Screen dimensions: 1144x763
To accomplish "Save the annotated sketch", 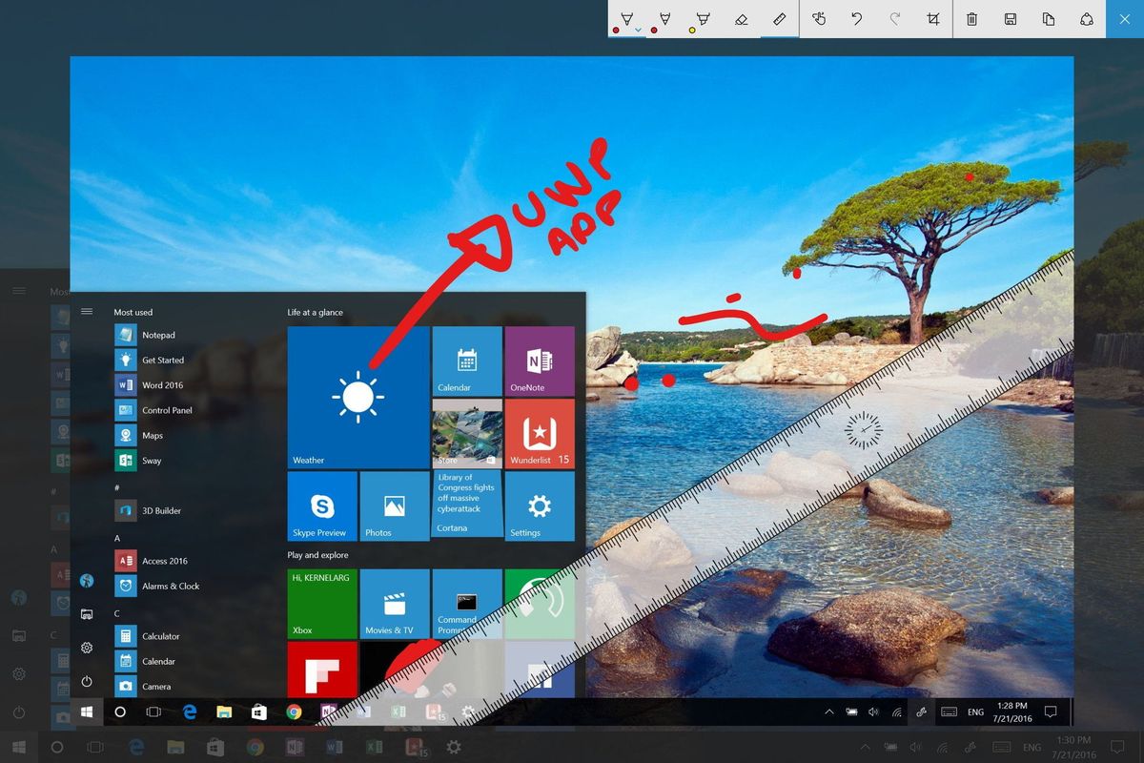I will (1011, 17).
